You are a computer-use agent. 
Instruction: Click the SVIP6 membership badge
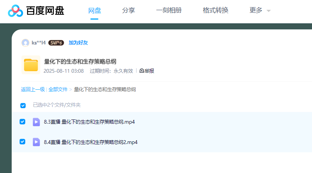[x=56, y=43]
